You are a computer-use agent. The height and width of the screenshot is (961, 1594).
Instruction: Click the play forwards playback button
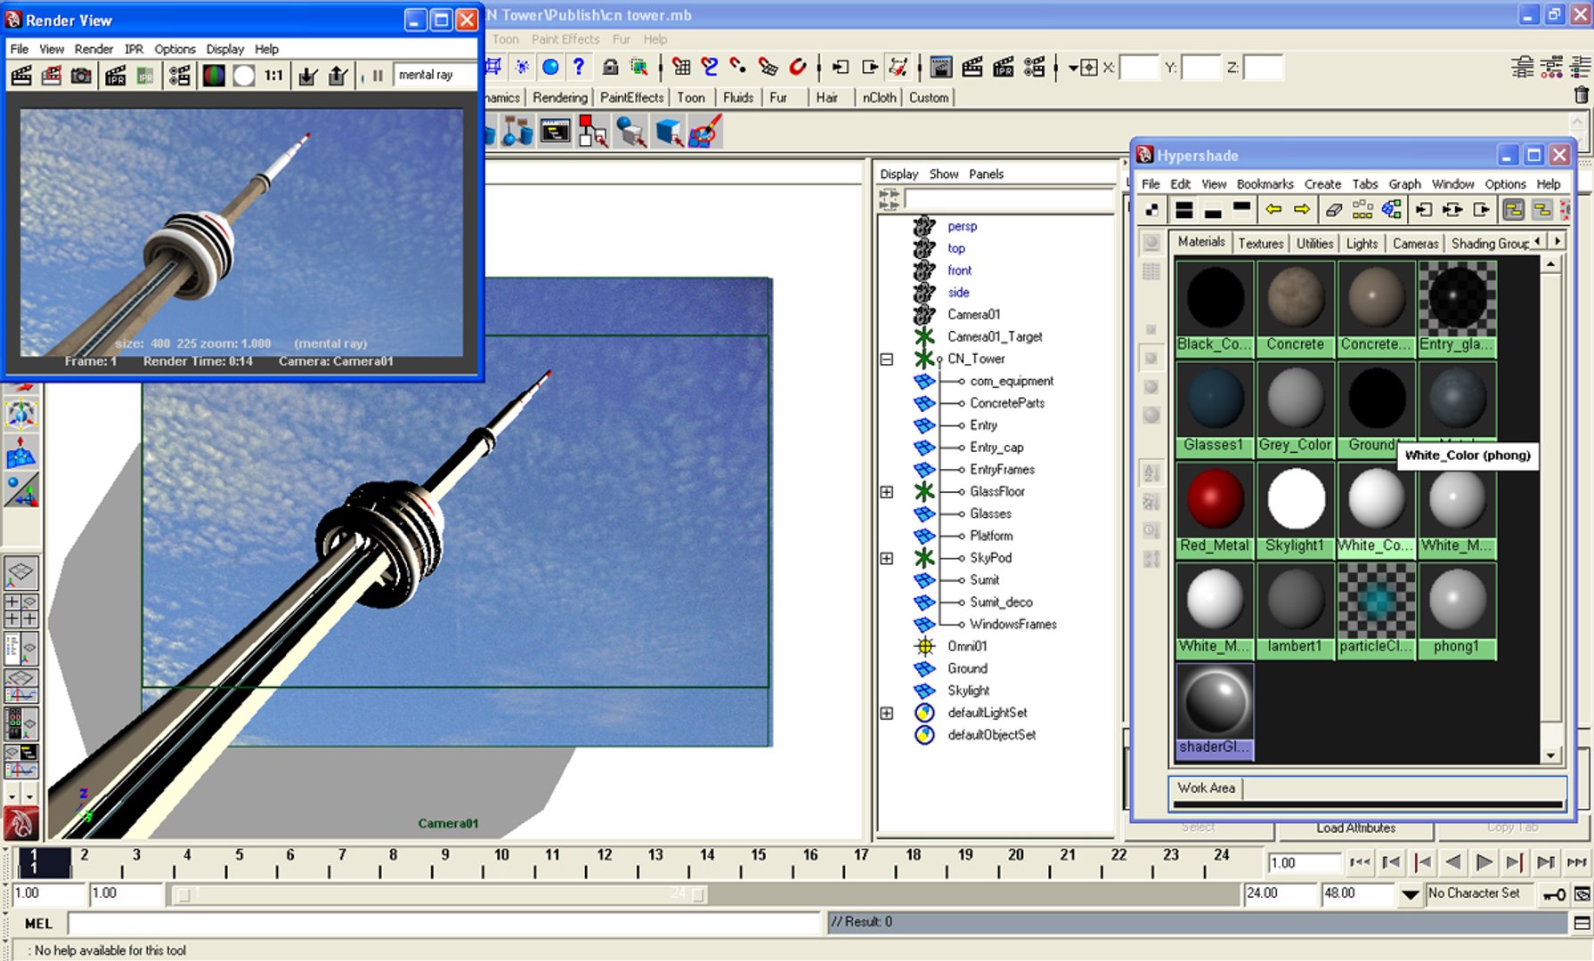click(x=1484, y=862)
